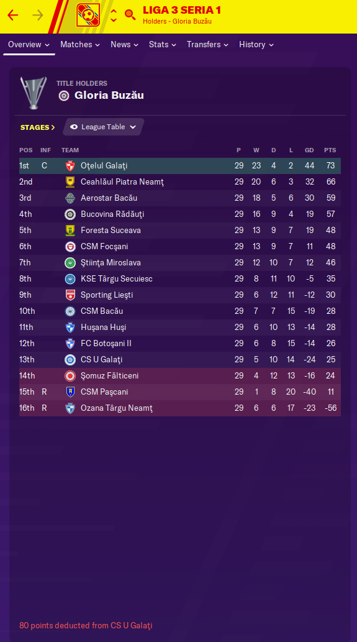This screenshot has height=642, width=357.
Task: Go back with the red left arrow
Action: 12,16
